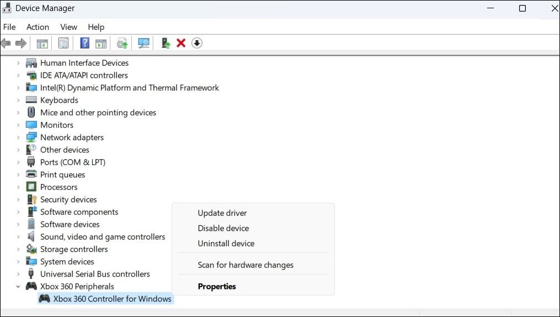Click the black down-arrow disable device icon

[197, 43]
